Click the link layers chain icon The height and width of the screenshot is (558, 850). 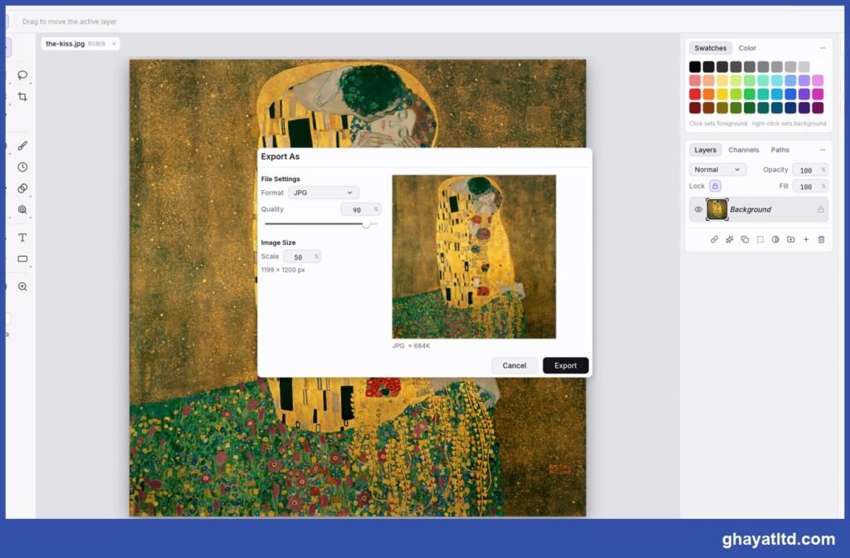pos(715,239)
